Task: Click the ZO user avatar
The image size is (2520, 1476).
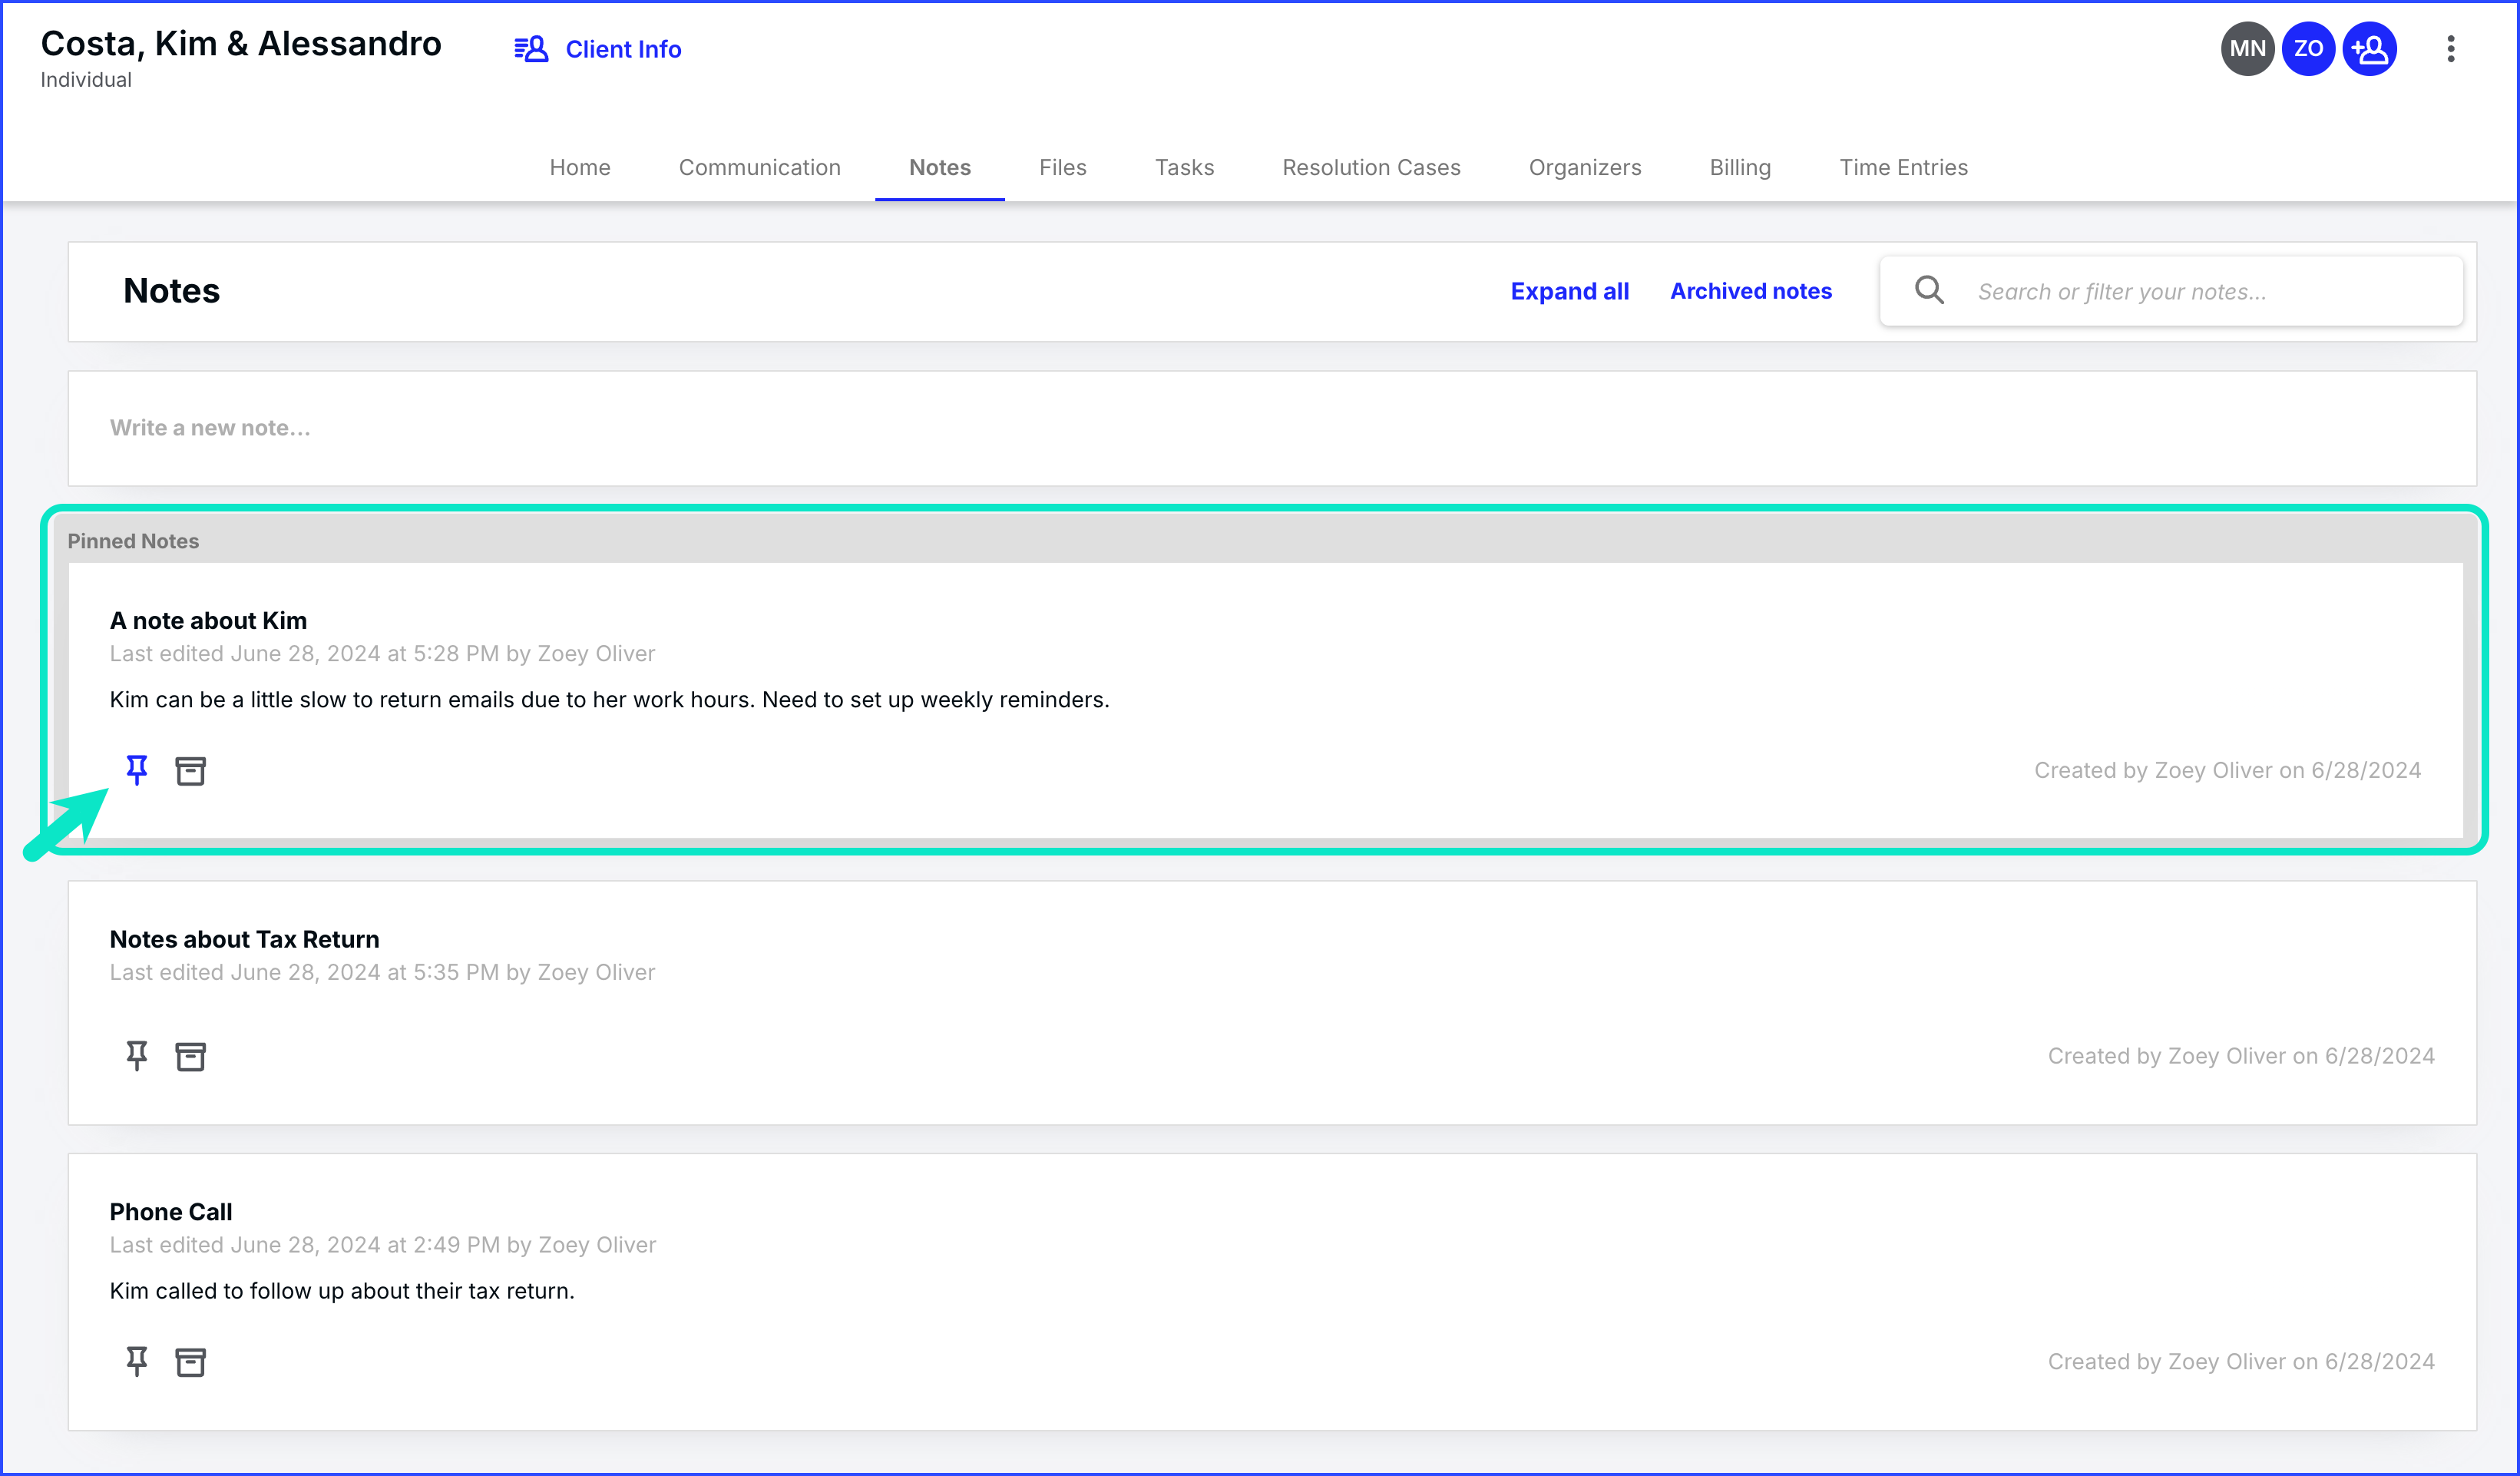Action: (2308, 49)
